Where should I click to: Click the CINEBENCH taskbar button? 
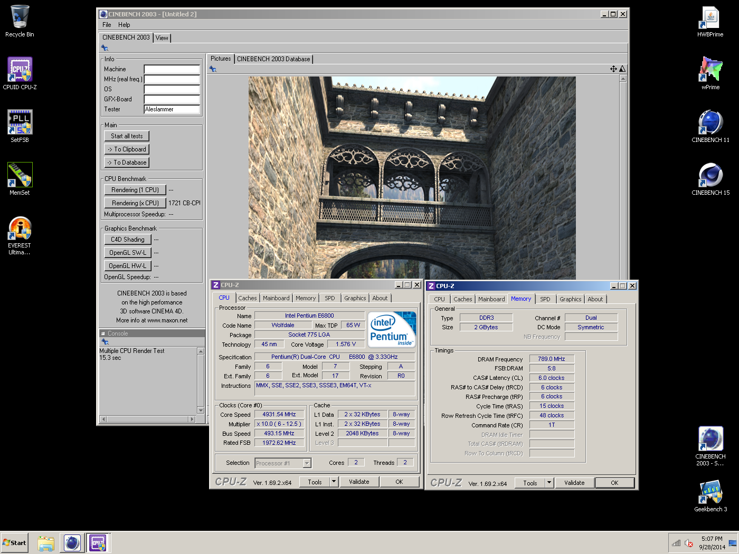tap(72, 543)
